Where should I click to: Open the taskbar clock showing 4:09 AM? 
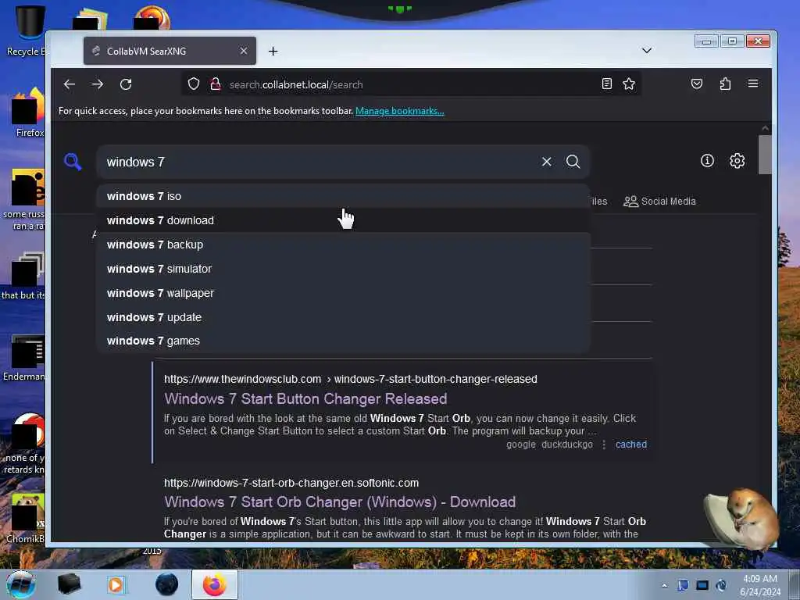pos(760,585)
